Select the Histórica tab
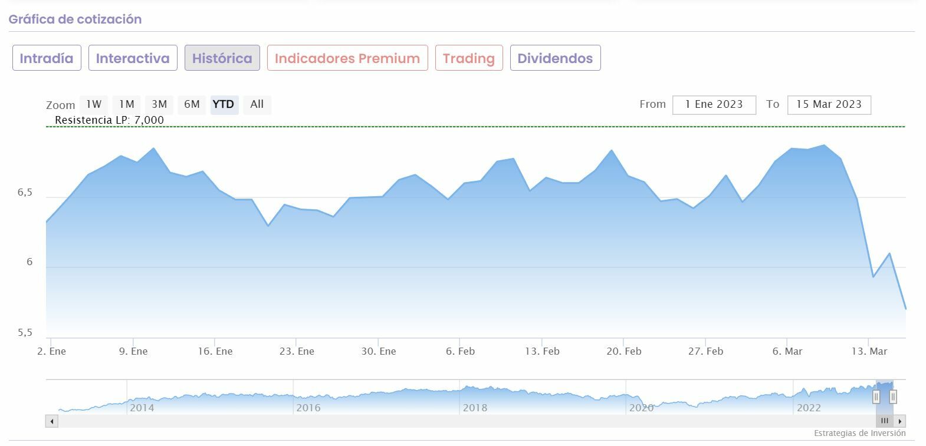The width and height of the screenshot is (926, 446). click(x=222, y=58)
